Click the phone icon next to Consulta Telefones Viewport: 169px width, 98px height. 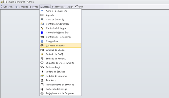(x=17, y=7)
